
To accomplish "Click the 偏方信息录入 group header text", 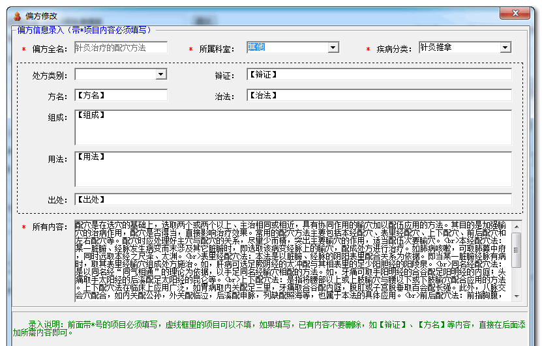I will coord(85,30).
